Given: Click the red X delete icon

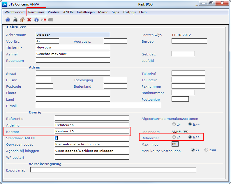Looking at the screenshot, I should pyautogui.click(x=29, y=20).
